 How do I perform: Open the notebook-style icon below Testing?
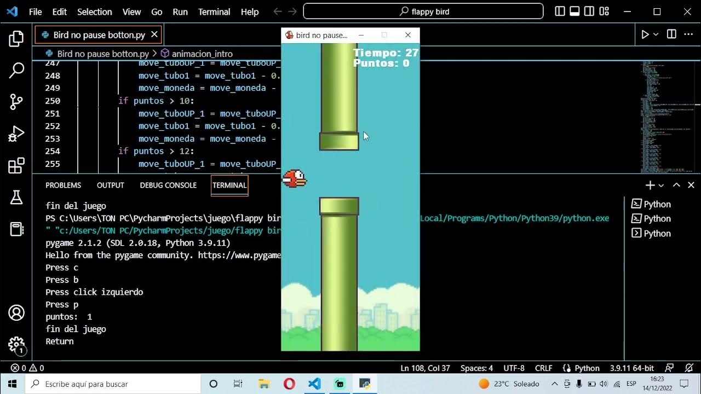[16, 229]
